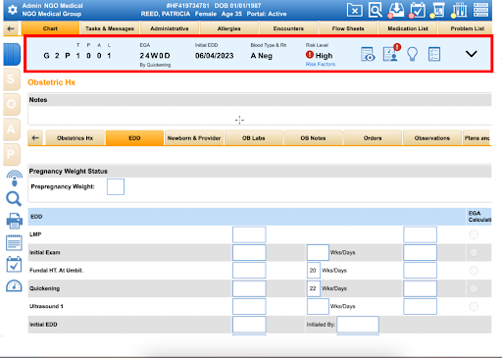Screen dimensions: 502x358
Task: Open the sidebar calendar checkmark icon
Action: tap(14, 265)
